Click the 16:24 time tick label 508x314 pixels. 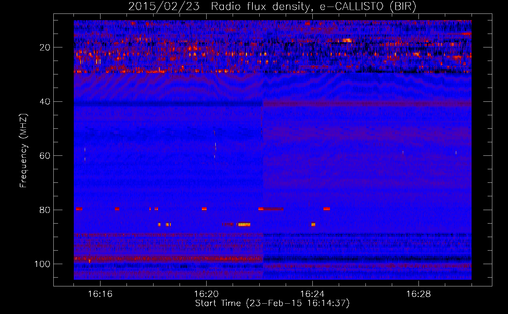pos(312,294)
